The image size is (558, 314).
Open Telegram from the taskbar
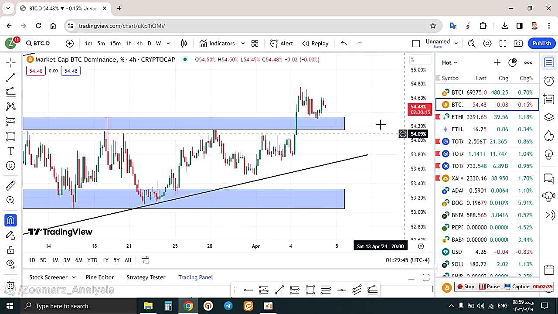(x=228, y=306)
